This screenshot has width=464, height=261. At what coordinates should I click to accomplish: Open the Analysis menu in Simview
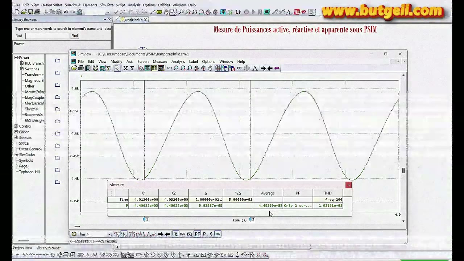click(x=178, y=62)
